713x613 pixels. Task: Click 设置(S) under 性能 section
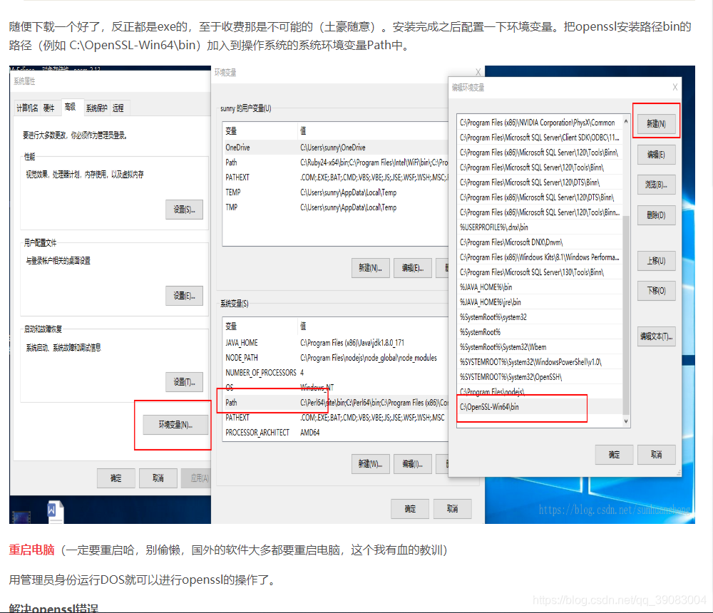(x=185, y=210)
